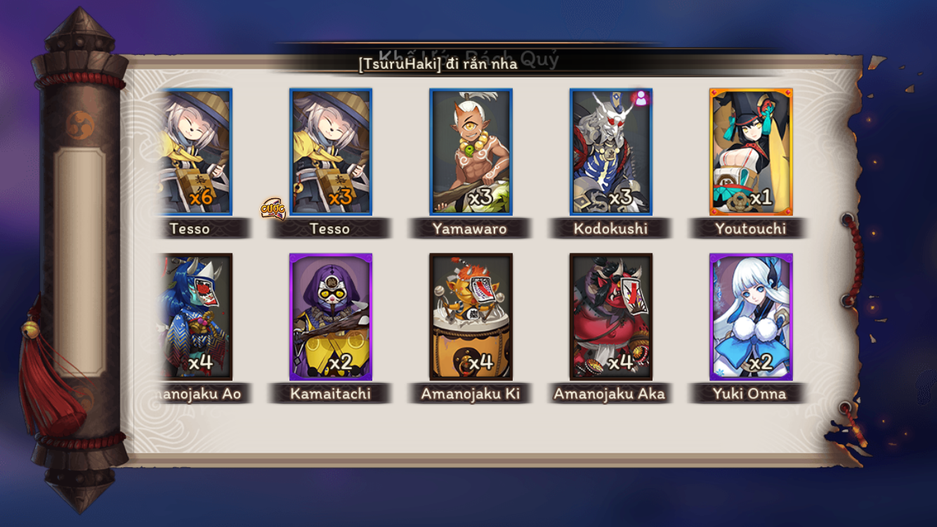Choose the Yuki Onna card
937x527 pixels.
click(x=751, y=317)
